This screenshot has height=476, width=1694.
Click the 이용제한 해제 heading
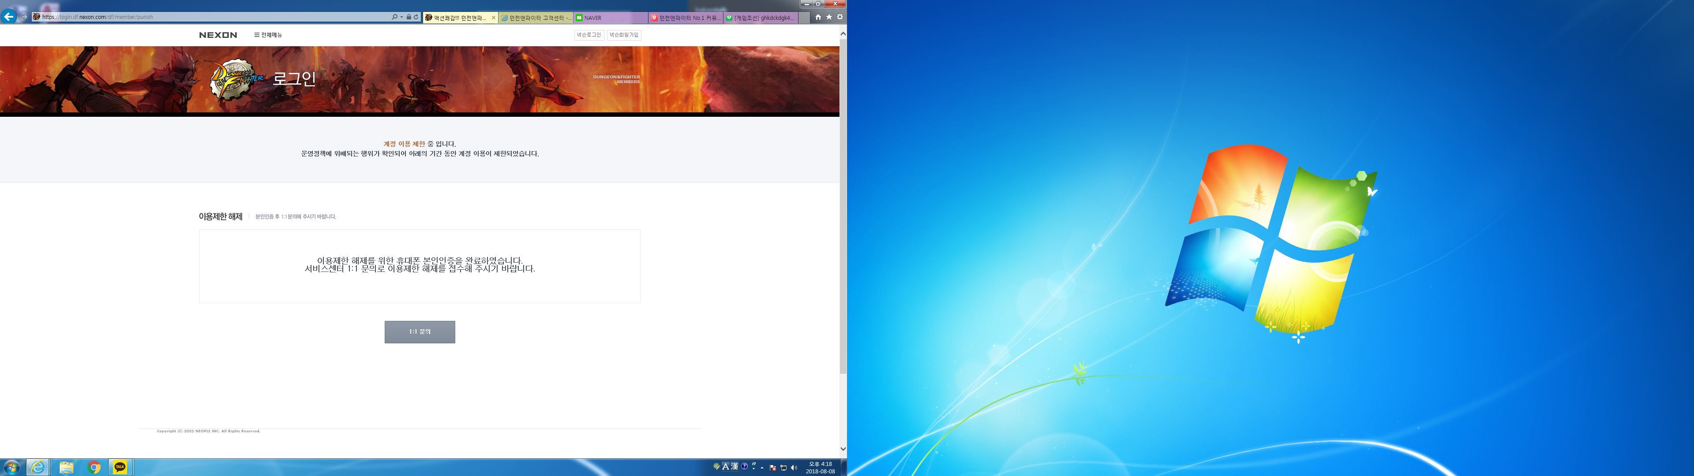coord(220,216)
